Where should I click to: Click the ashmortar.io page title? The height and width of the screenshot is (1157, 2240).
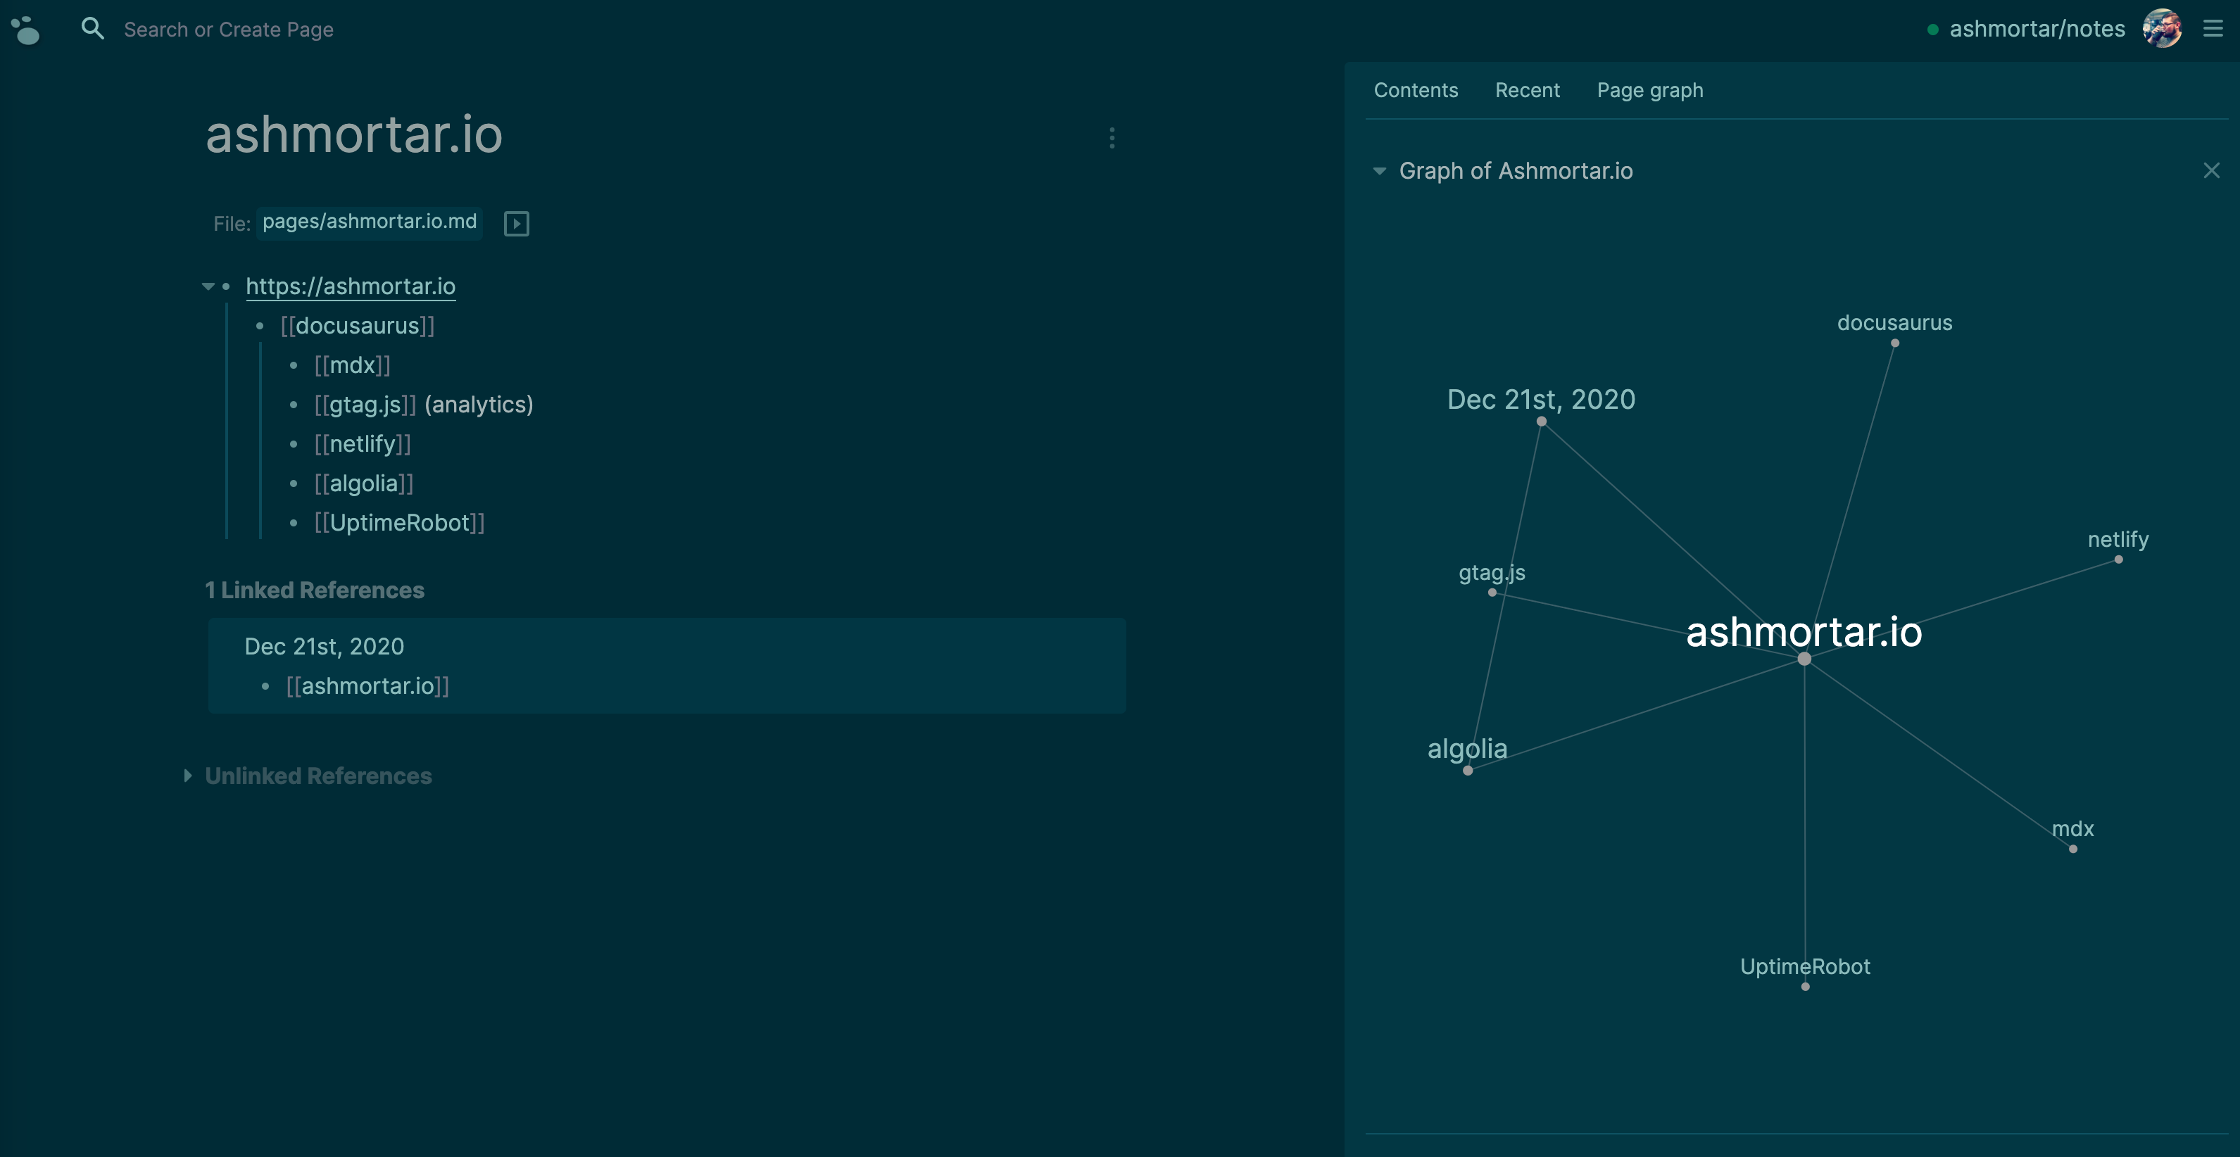tap(354, 134)
